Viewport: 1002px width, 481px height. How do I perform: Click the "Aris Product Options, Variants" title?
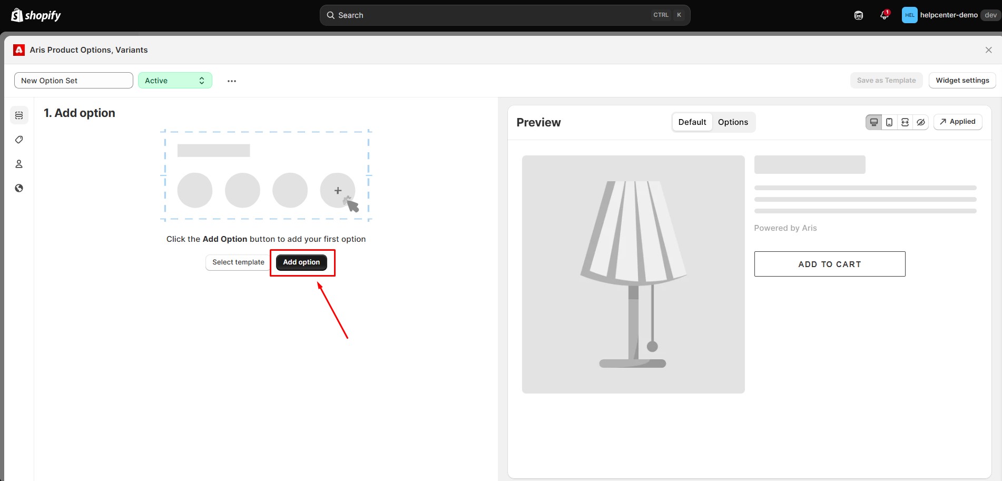(89, 50)
